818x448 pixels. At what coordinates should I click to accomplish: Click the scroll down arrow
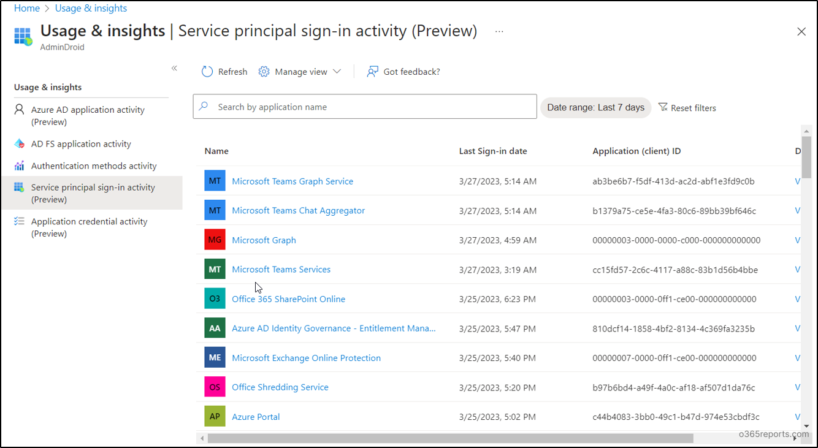coord(806,426)
